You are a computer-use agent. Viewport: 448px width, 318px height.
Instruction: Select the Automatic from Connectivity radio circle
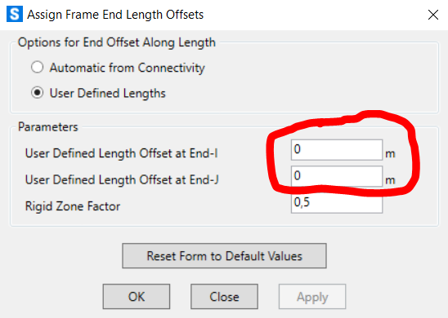point(38,67)
